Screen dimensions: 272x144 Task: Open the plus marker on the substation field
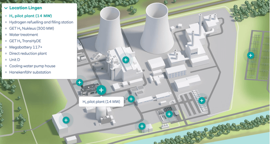250,55
